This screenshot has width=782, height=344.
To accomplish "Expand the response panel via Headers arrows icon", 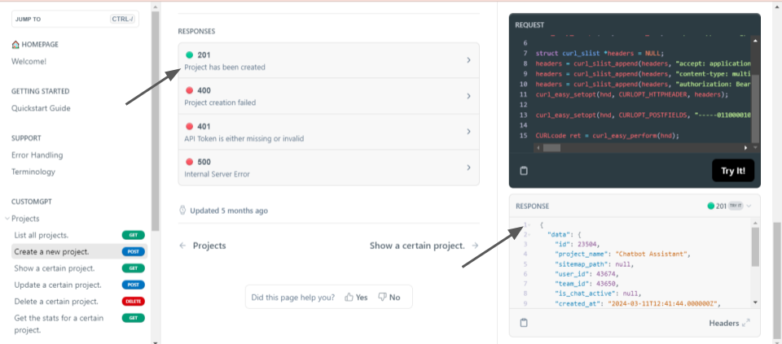I will click(x=746, y=323).
